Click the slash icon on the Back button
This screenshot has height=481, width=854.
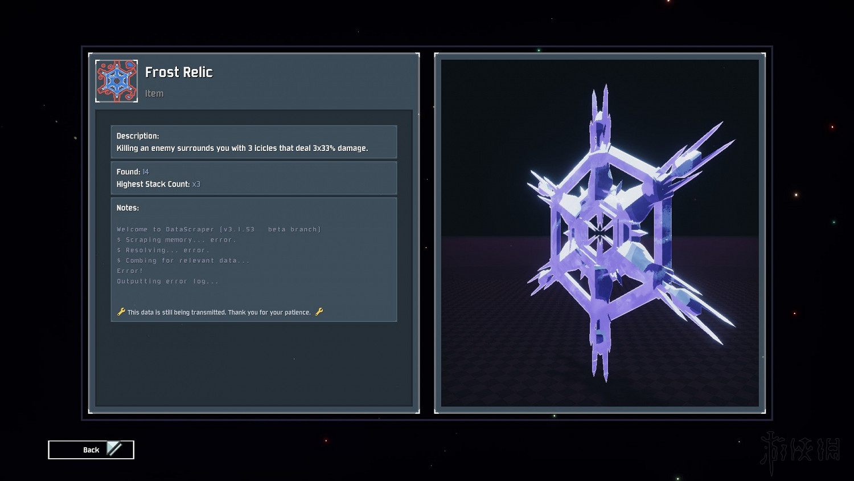pyautogui.click(x=114, y=449)
